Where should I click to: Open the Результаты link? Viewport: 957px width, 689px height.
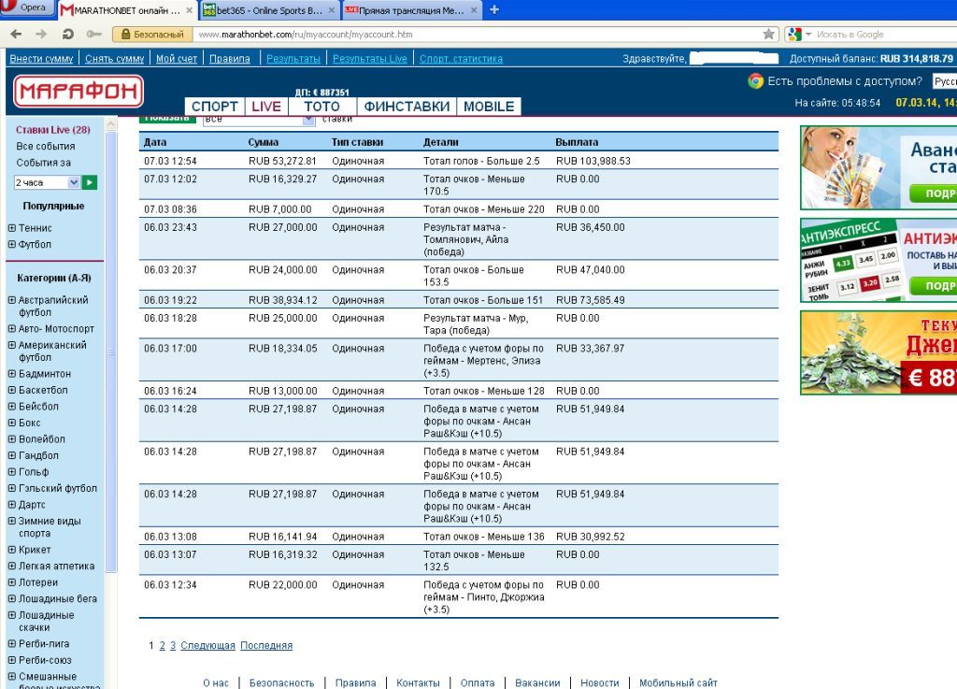pos(293,59)
